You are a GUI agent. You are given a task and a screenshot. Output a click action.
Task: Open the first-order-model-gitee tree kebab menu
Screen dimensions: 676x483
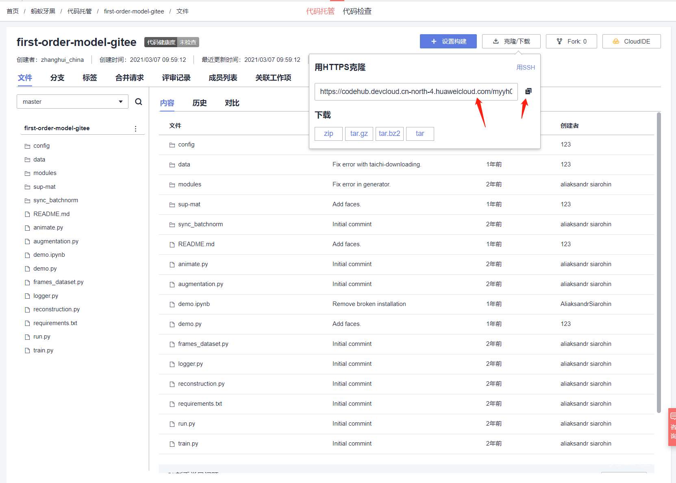pos(135,129)
